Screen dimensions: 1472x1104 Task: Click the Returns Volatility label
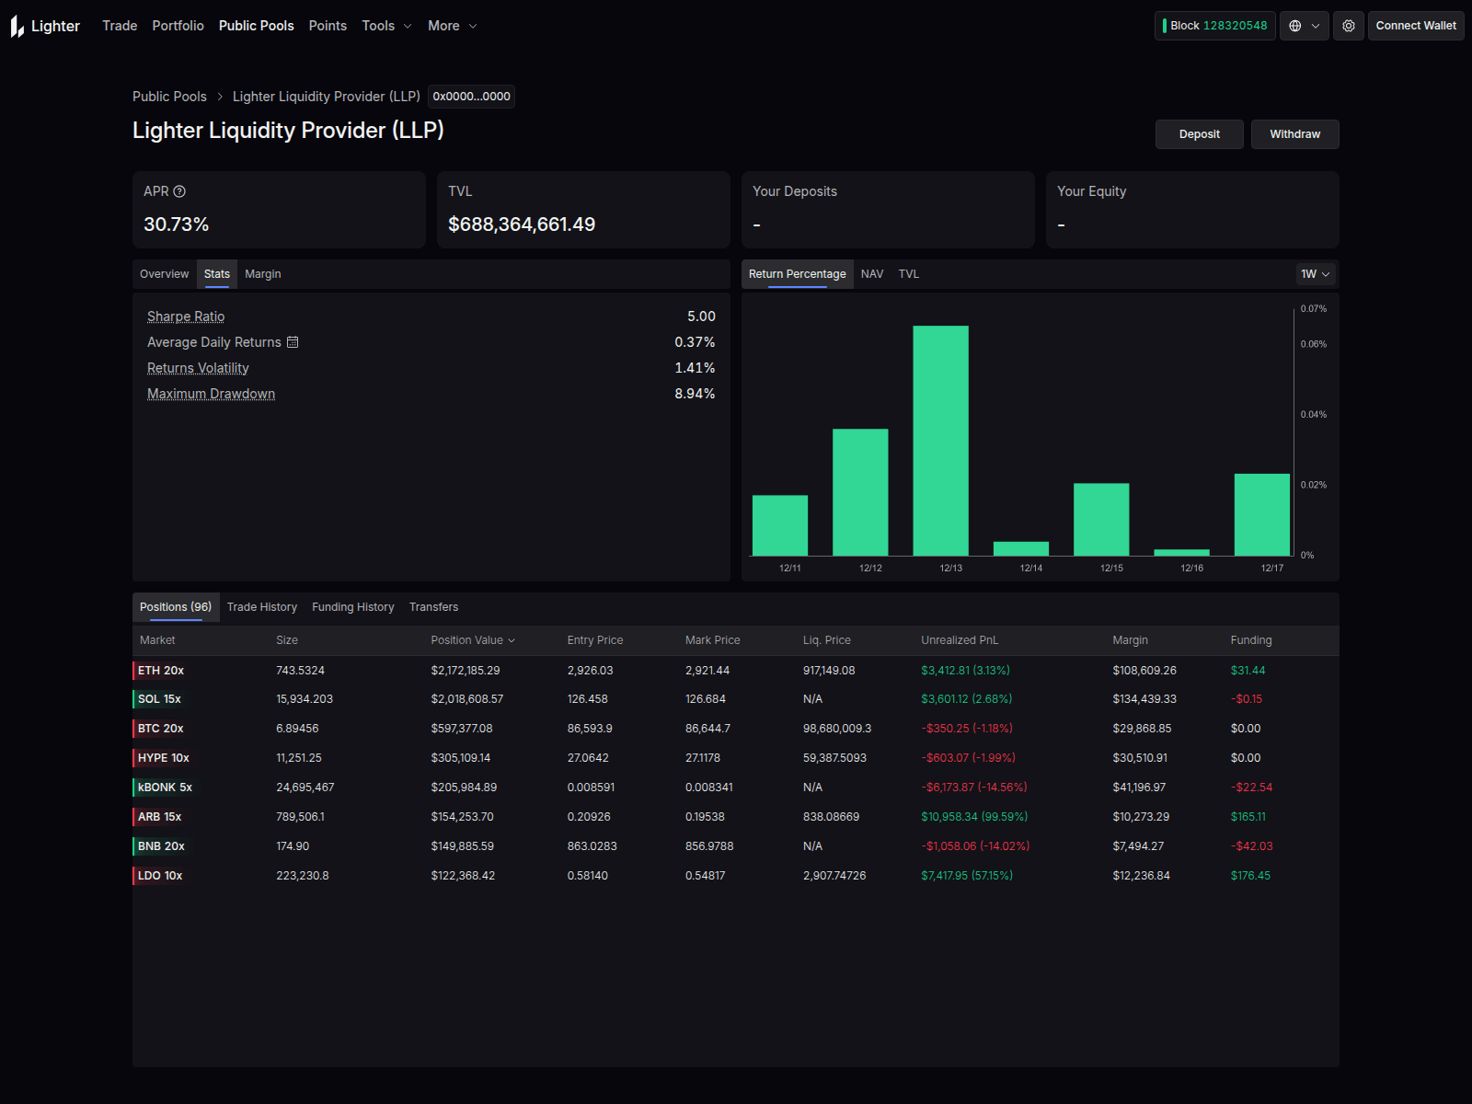click(x=198, y=368)
